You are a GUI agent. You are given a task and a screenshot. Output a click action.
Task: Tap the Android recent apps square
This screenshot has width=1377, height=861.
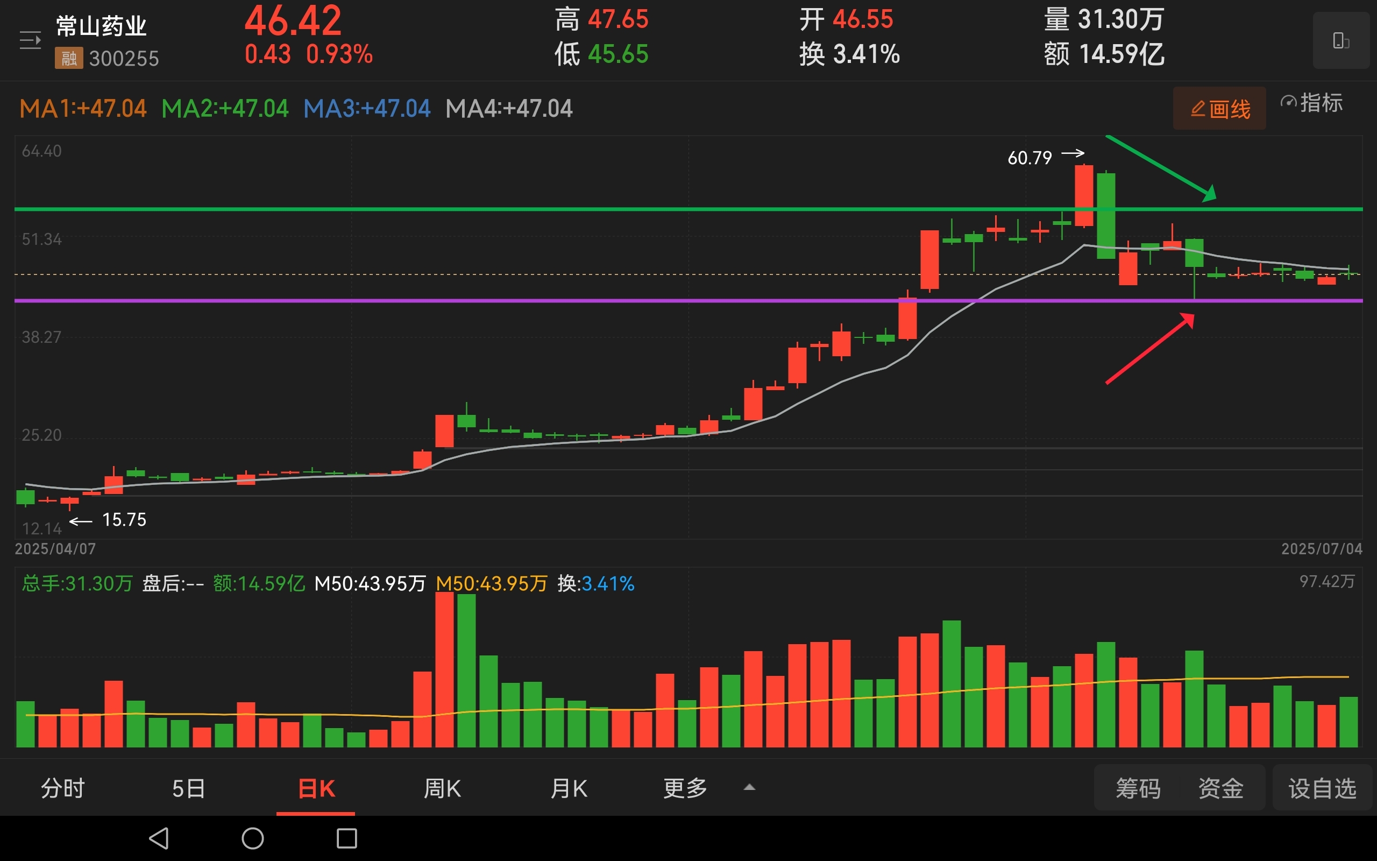(x=346, y=838)
